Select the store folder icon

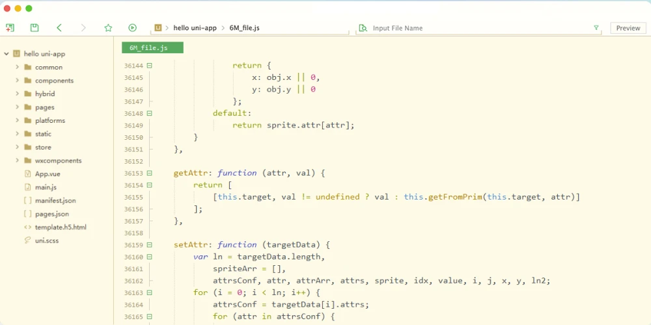[28, 147]
